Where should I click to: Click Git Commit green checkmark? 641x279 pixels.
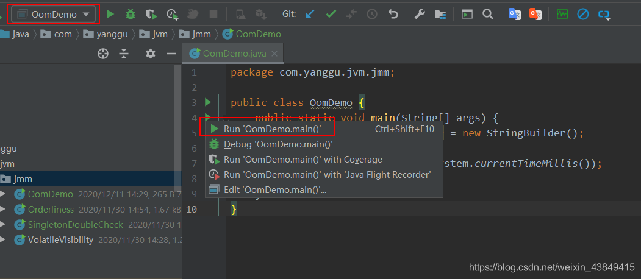(331, 14)
